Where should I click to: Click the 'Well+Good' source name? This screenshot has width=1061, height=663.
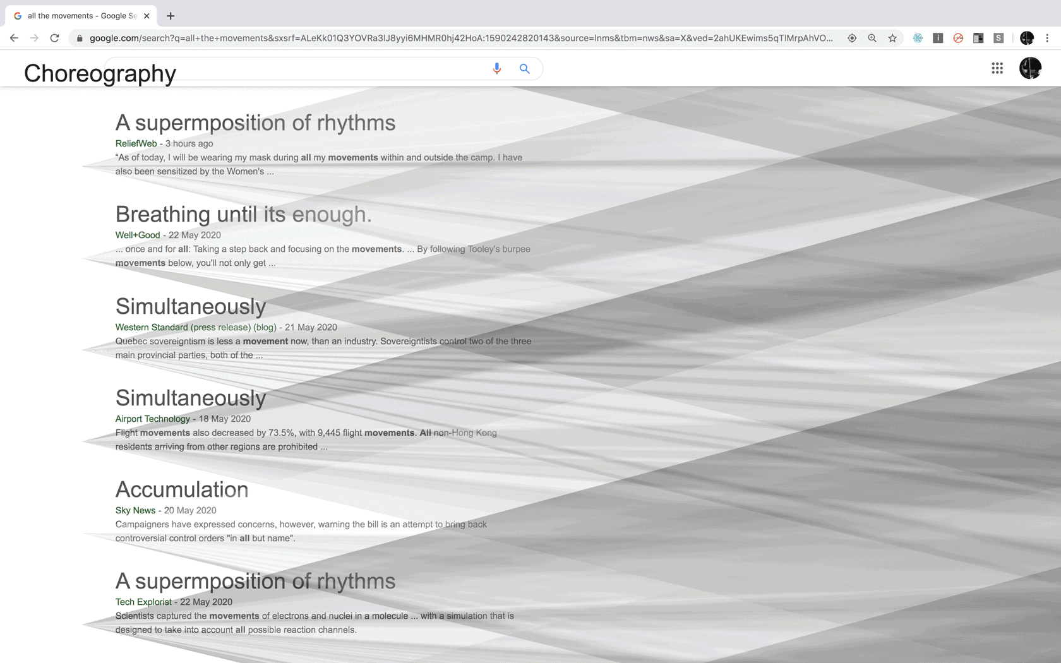[x=138, y=235]
